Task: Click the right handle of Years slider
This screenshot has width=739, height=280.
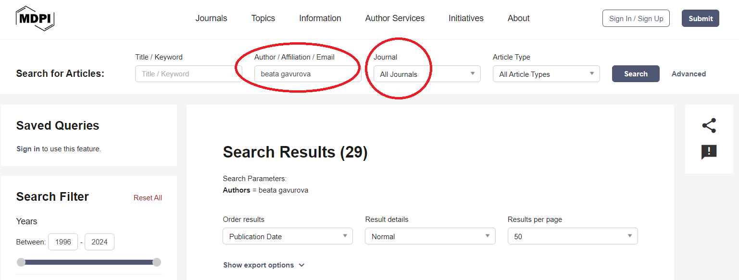Action: click(156, 262)
